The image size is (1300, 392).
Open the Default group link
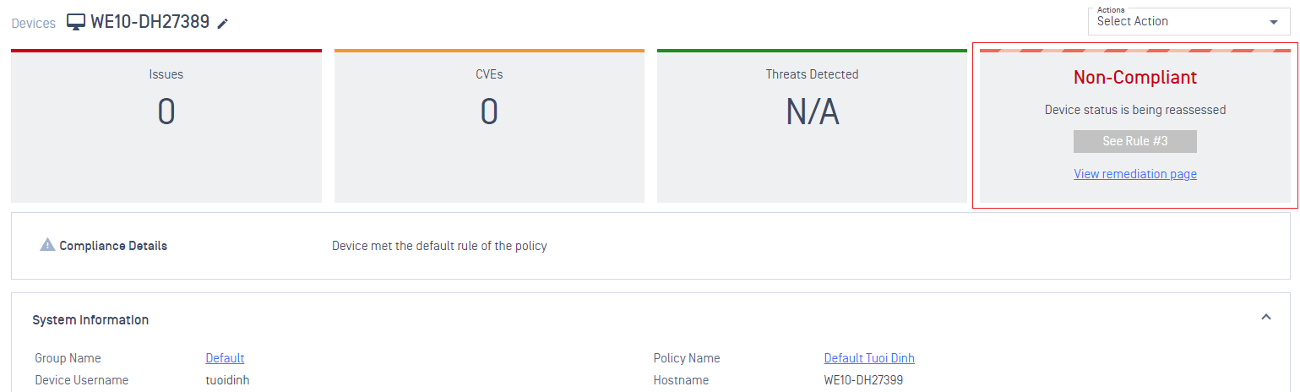(x=225, y=358)
